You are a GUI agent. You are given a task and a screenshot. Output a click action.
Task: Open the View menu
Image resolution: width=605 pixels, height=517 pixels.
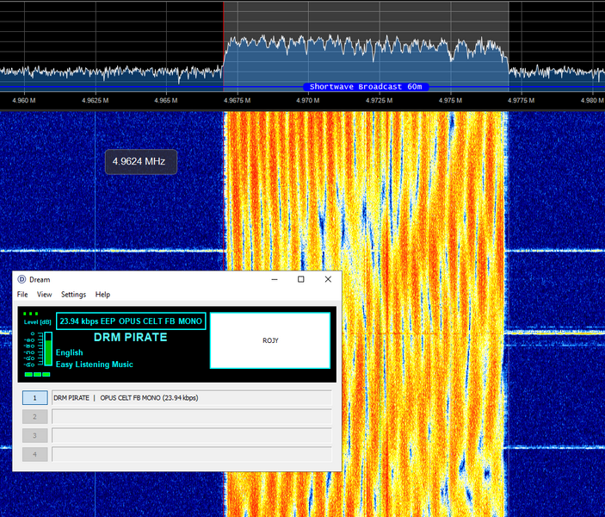pos(45,295)
